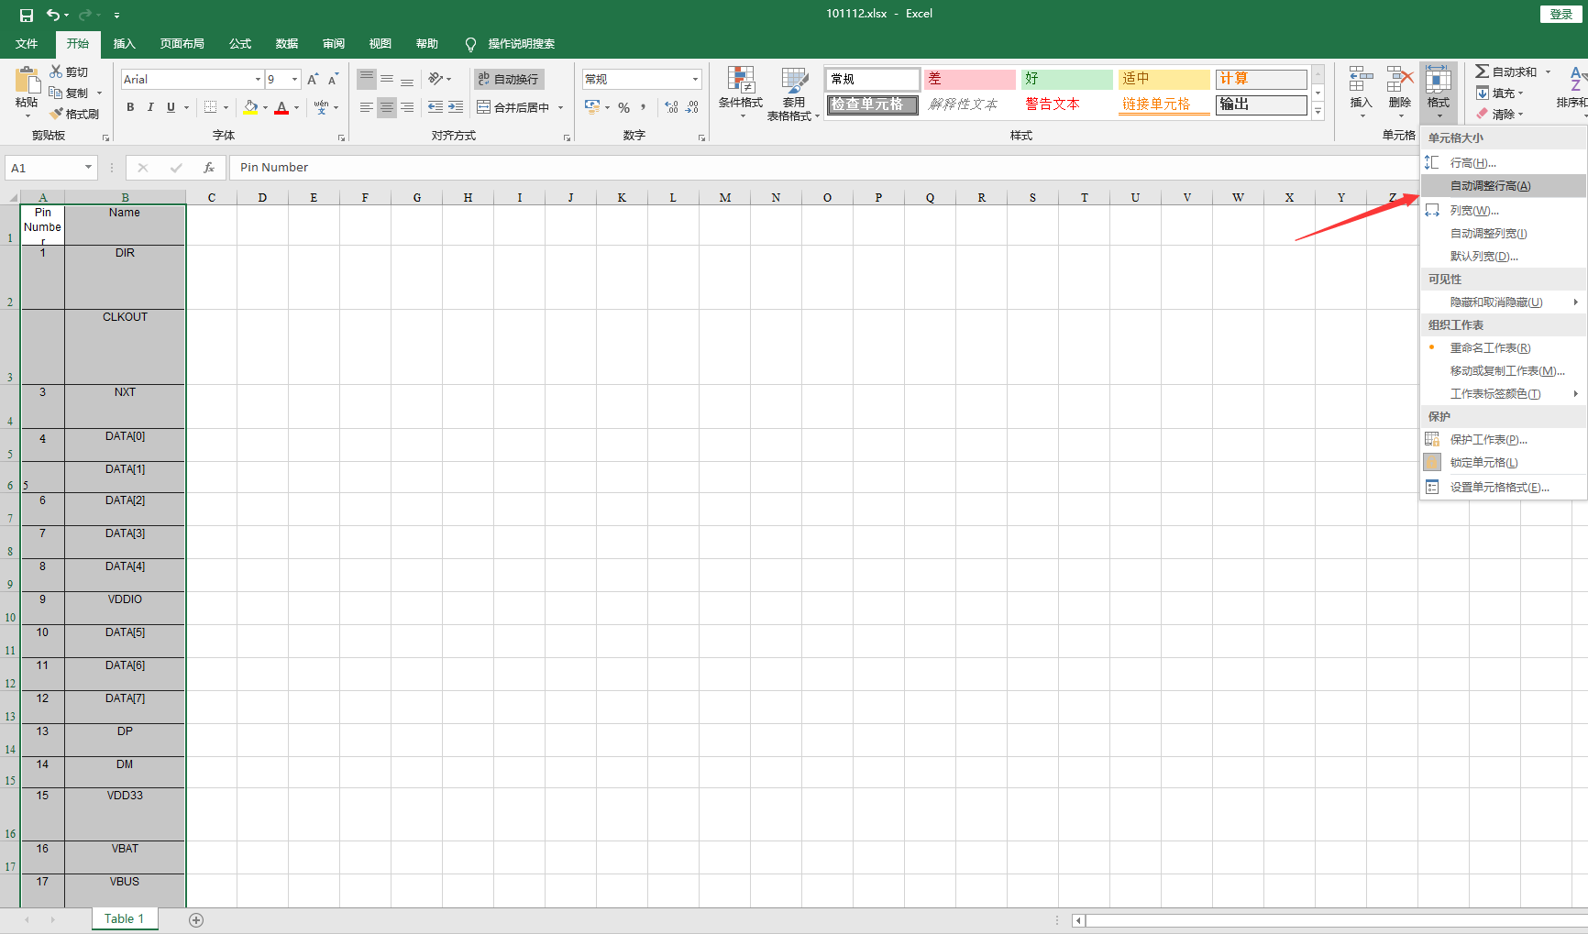Add a new sheet with the plus icon
Screen dimensions: 1588x934
(x=196, y=919)
